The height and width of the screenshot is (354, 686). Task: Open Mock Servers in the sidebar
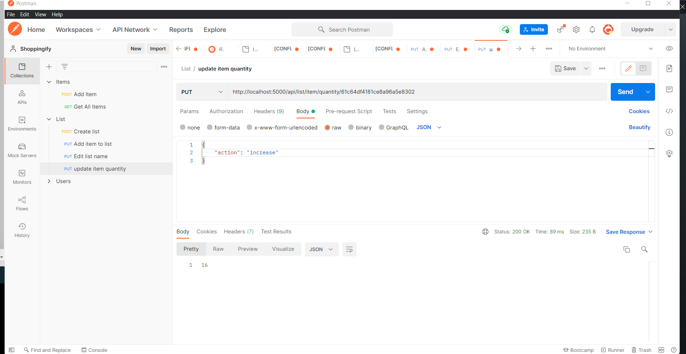point(22,151)
